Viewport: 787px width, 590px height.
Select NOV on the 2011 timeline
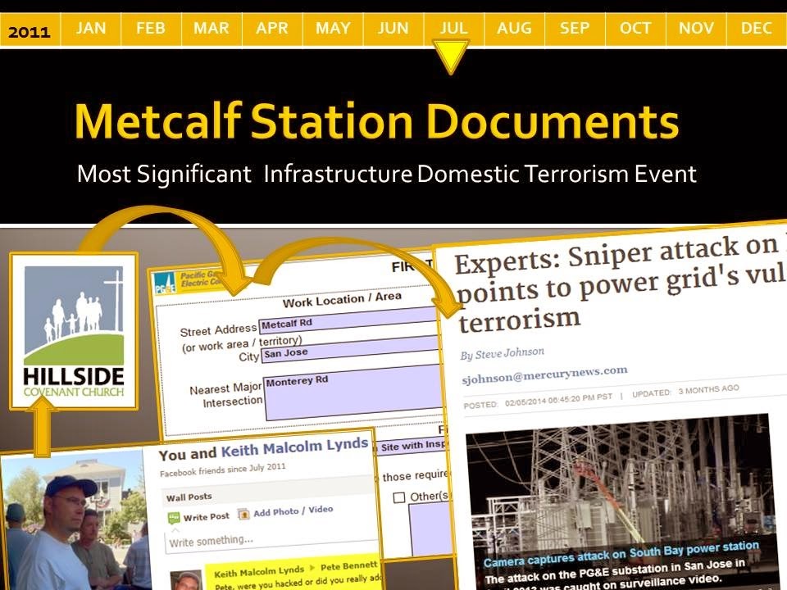(x=696, y=29)
